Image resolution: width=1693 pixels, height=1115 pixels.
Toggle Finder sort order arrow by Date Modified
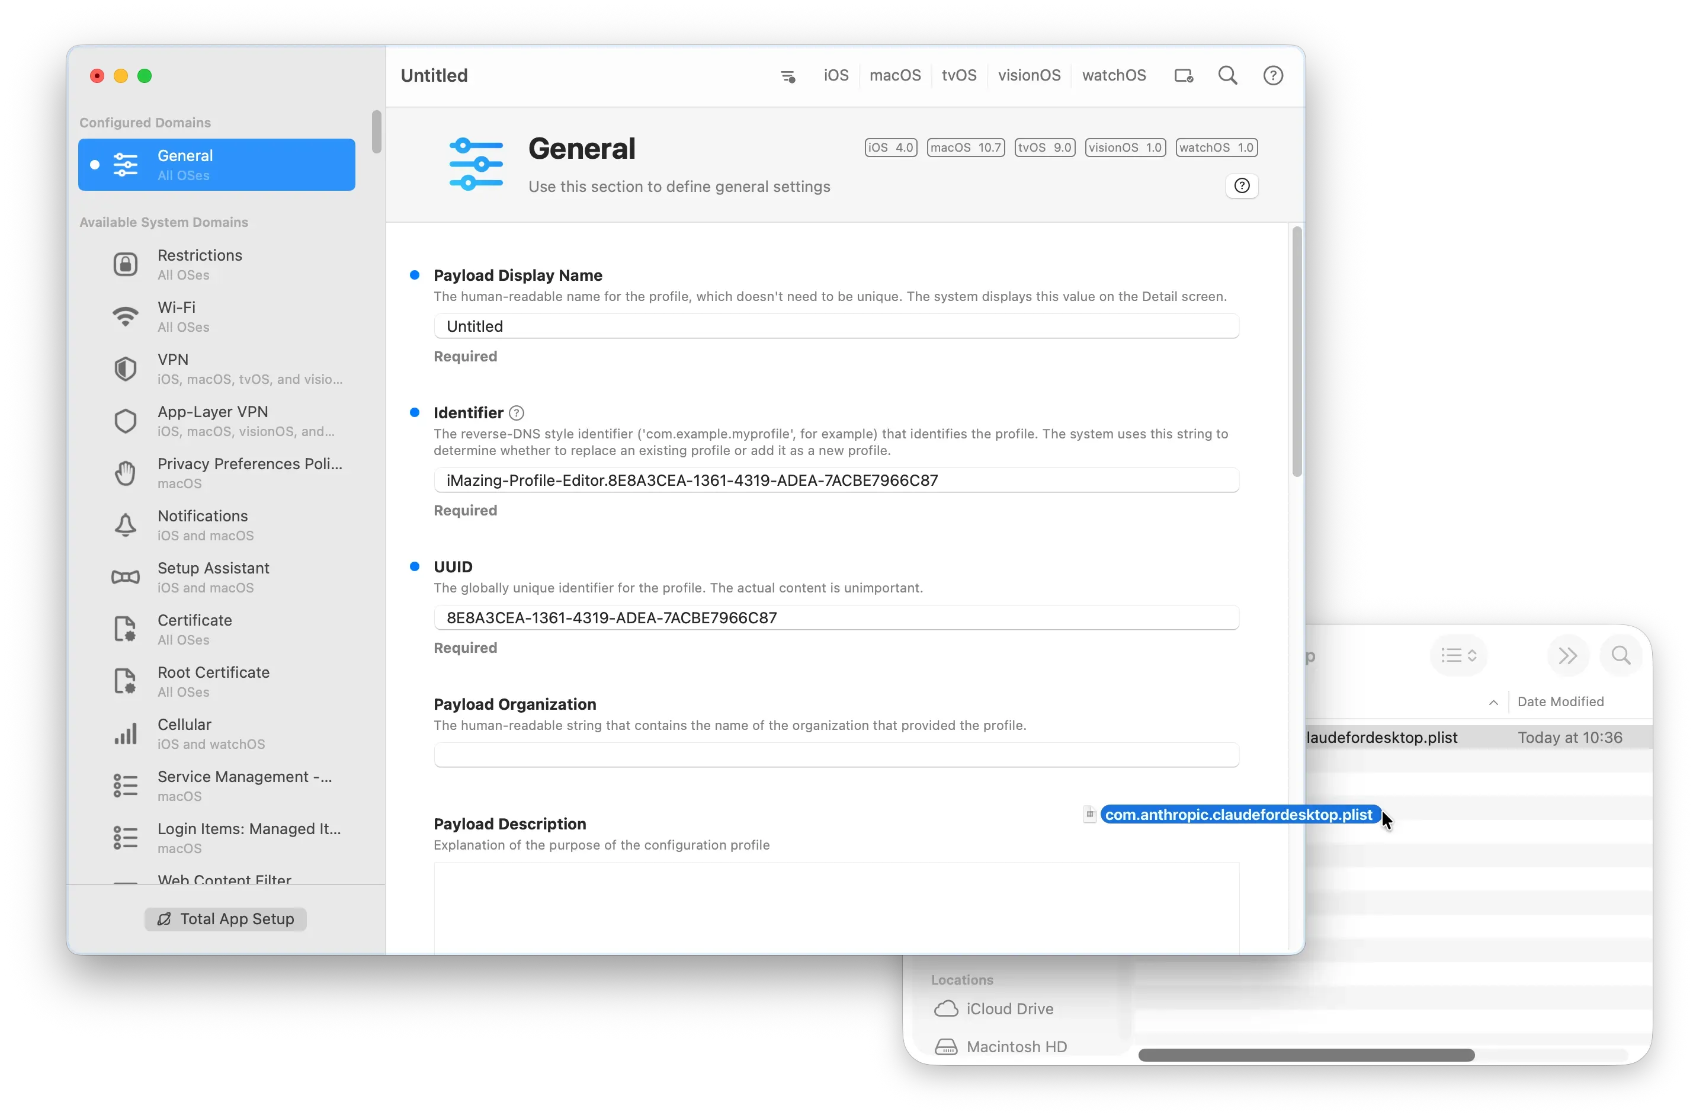coord(1493,702)
